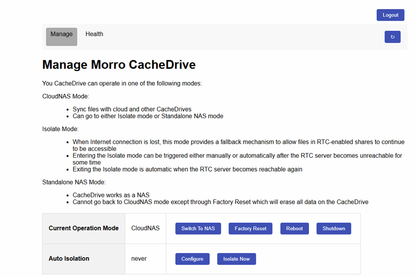Shut down the CacheDrive
Image resolution: width=417 pixels, height=277 pixels.
[x=334, y=228]
